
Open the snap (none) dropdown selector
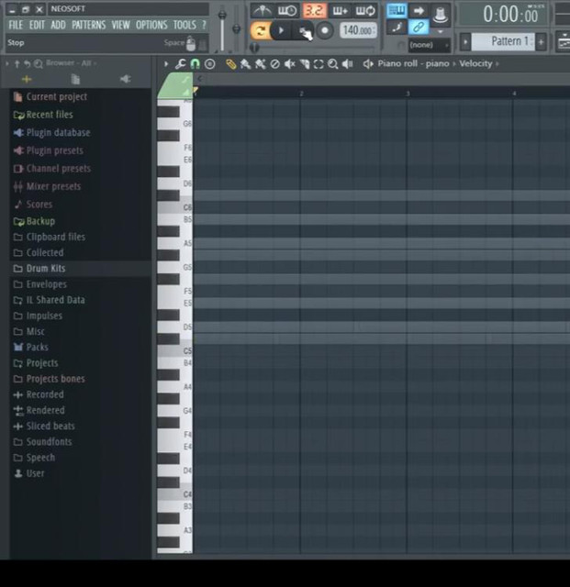[421, 44]
